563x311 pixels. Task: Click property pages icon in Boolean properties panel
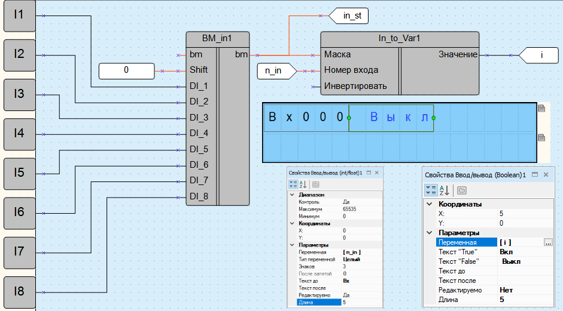(x=462, y=190)
